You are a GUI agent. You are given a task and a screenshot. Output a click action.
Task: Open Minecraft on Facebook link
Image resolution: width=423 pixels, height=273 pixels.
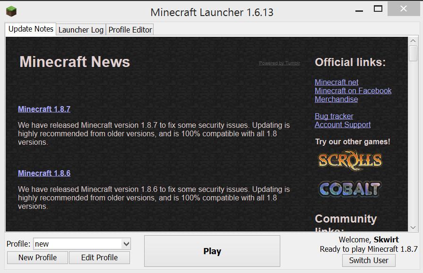coord(353,91)
